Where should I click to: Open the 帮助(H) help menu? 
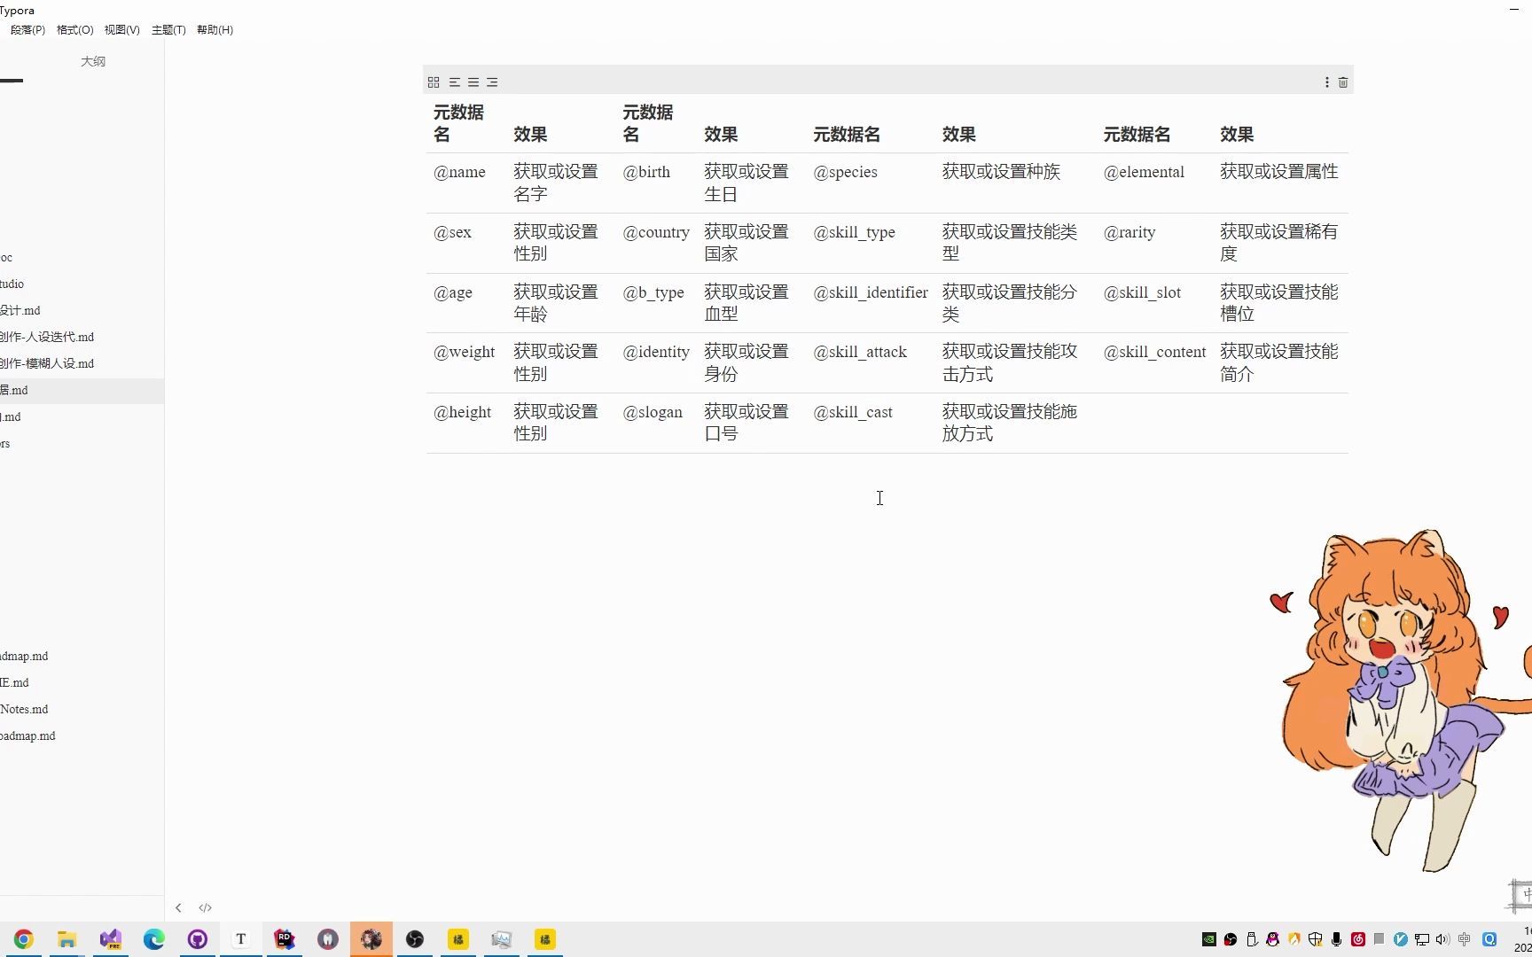(215, 29)
